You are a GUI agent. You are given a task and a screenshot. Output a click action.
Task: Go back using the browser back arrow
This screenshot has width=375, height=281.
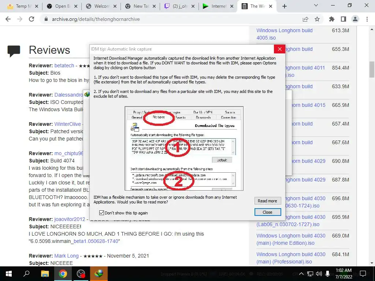point(8,19)
